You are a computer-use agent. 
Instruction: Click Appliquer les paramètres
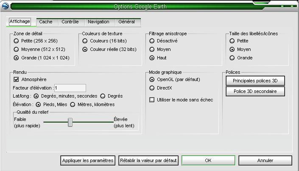(88, 160)
